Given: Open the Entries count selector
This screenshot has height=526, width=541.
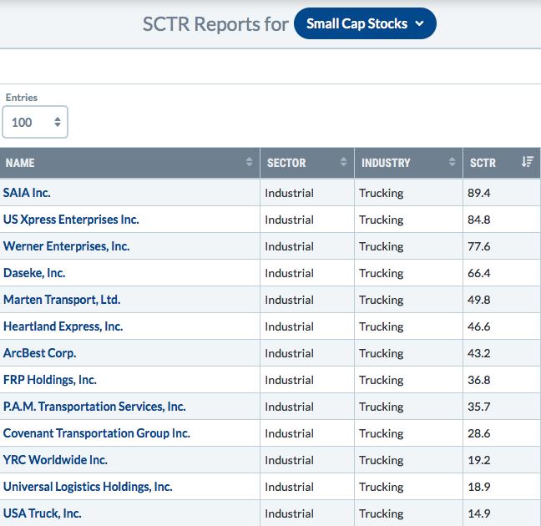Looking at the screenshot, I should pyautogui.click(x=35, y=122).
